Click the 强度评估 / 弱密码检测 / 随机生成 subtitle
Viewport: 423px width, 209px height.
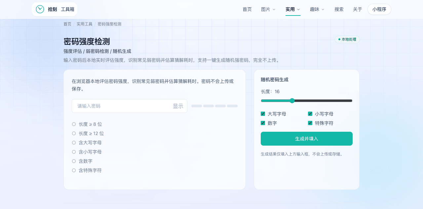pos(97,51)
